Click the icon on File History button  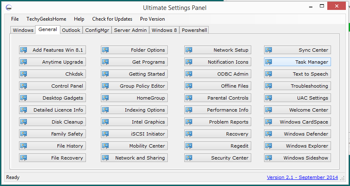pyautogui.click(x=24, y=146)
